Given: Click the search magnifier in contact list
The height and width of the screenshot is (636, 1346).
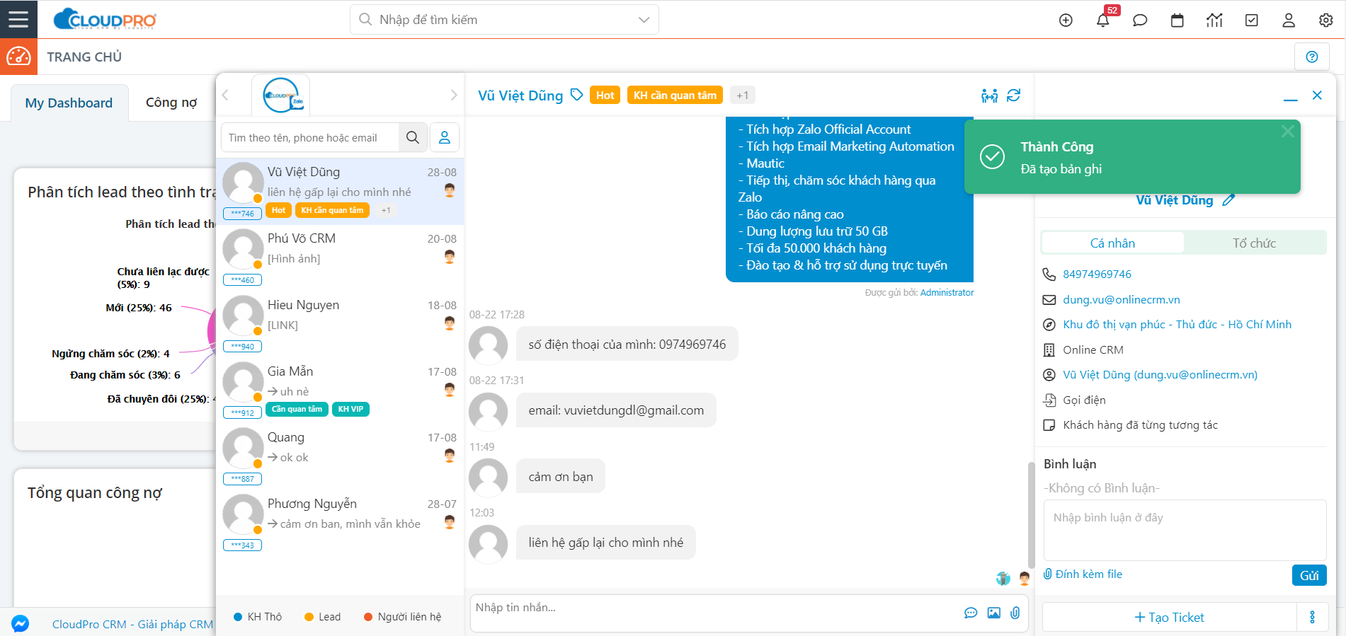Looking at the screenshot, I should [413, 137].
